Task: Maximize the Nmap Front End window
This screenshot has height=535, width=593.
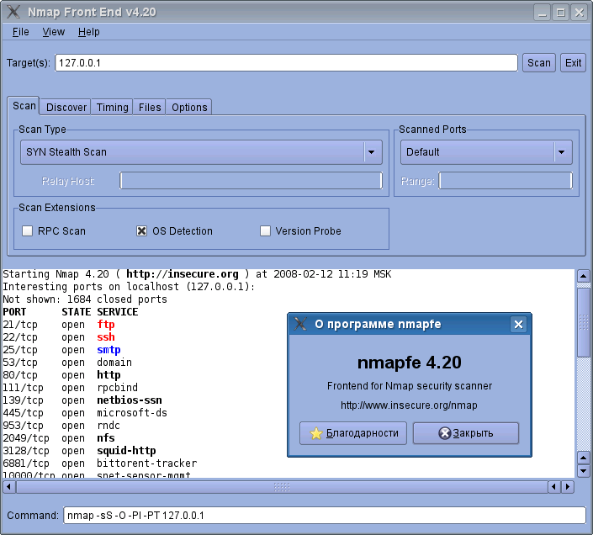Action: coord(561,13)
